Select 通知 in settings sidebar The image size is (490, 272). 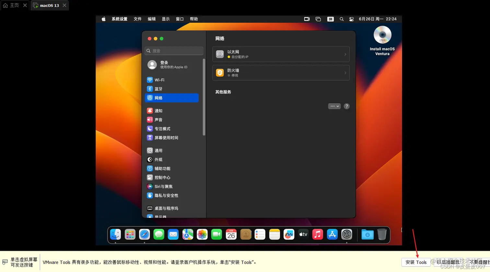172,111
